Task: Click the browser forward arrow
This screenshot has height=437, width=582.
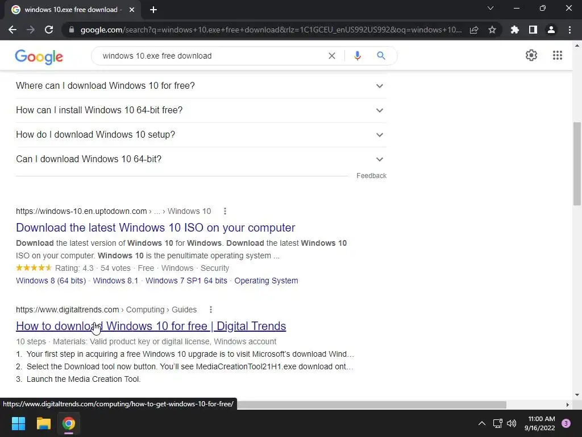Action: coord(31,30)
